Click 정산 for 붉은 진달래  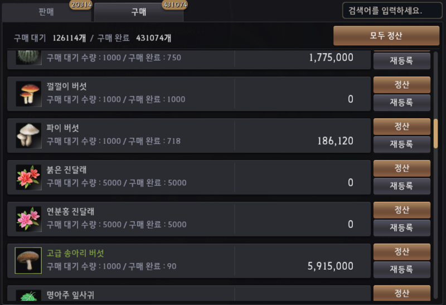pyautogui.click(x=401, y=168)
